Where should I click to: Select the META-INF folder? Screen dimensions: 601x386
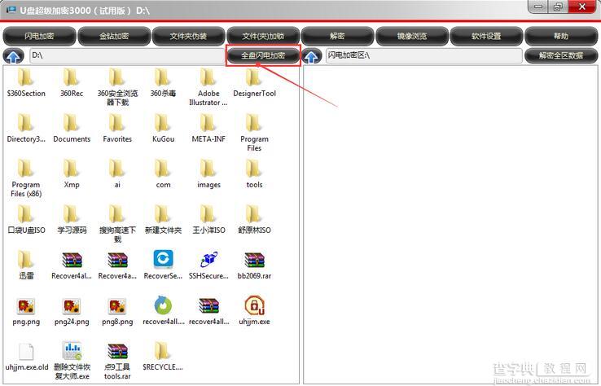coord(208,129)
